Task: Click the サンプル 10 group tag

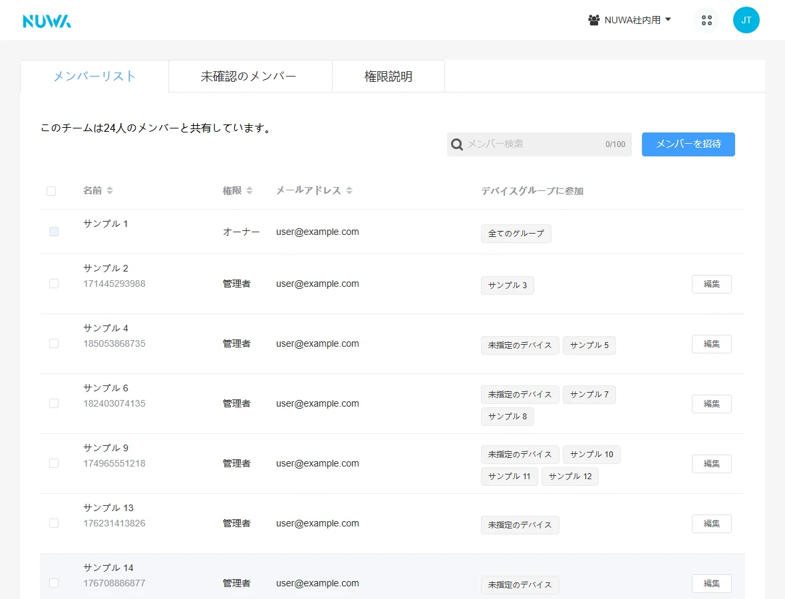Action: pos(591,455)
